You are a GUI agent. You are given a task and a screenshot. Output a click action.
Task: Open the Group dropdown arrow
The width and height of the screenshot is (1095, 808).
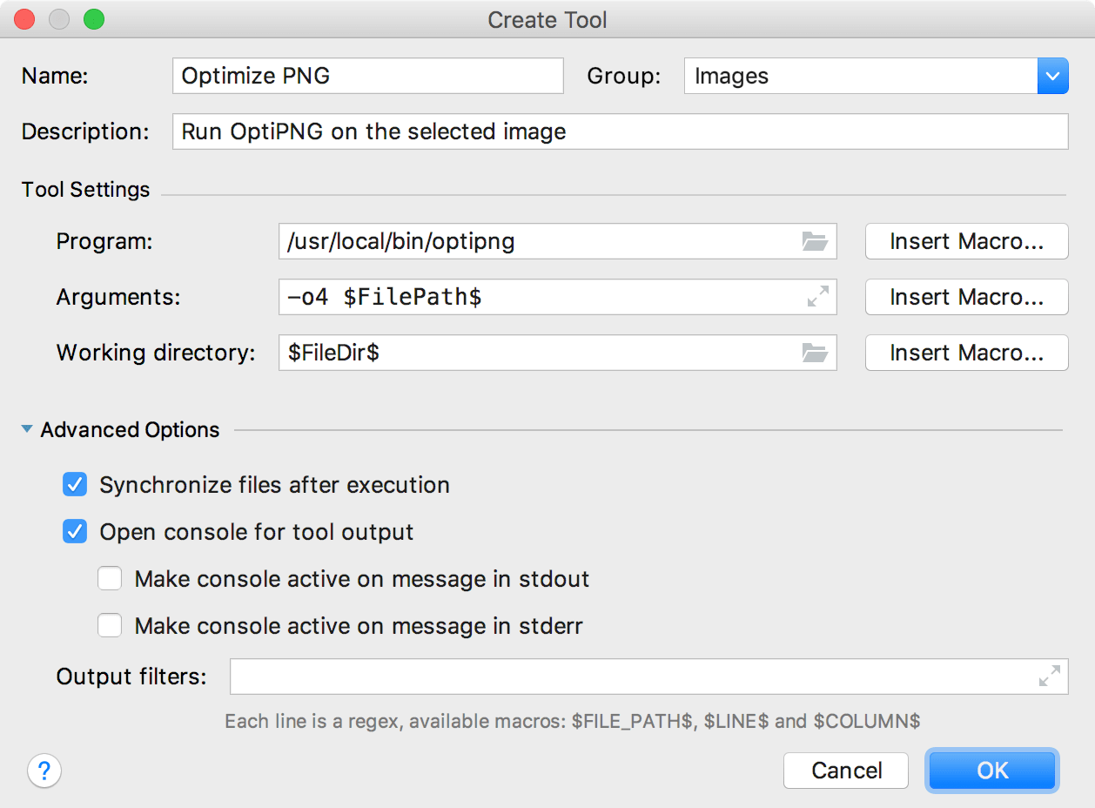[1052, 77]
